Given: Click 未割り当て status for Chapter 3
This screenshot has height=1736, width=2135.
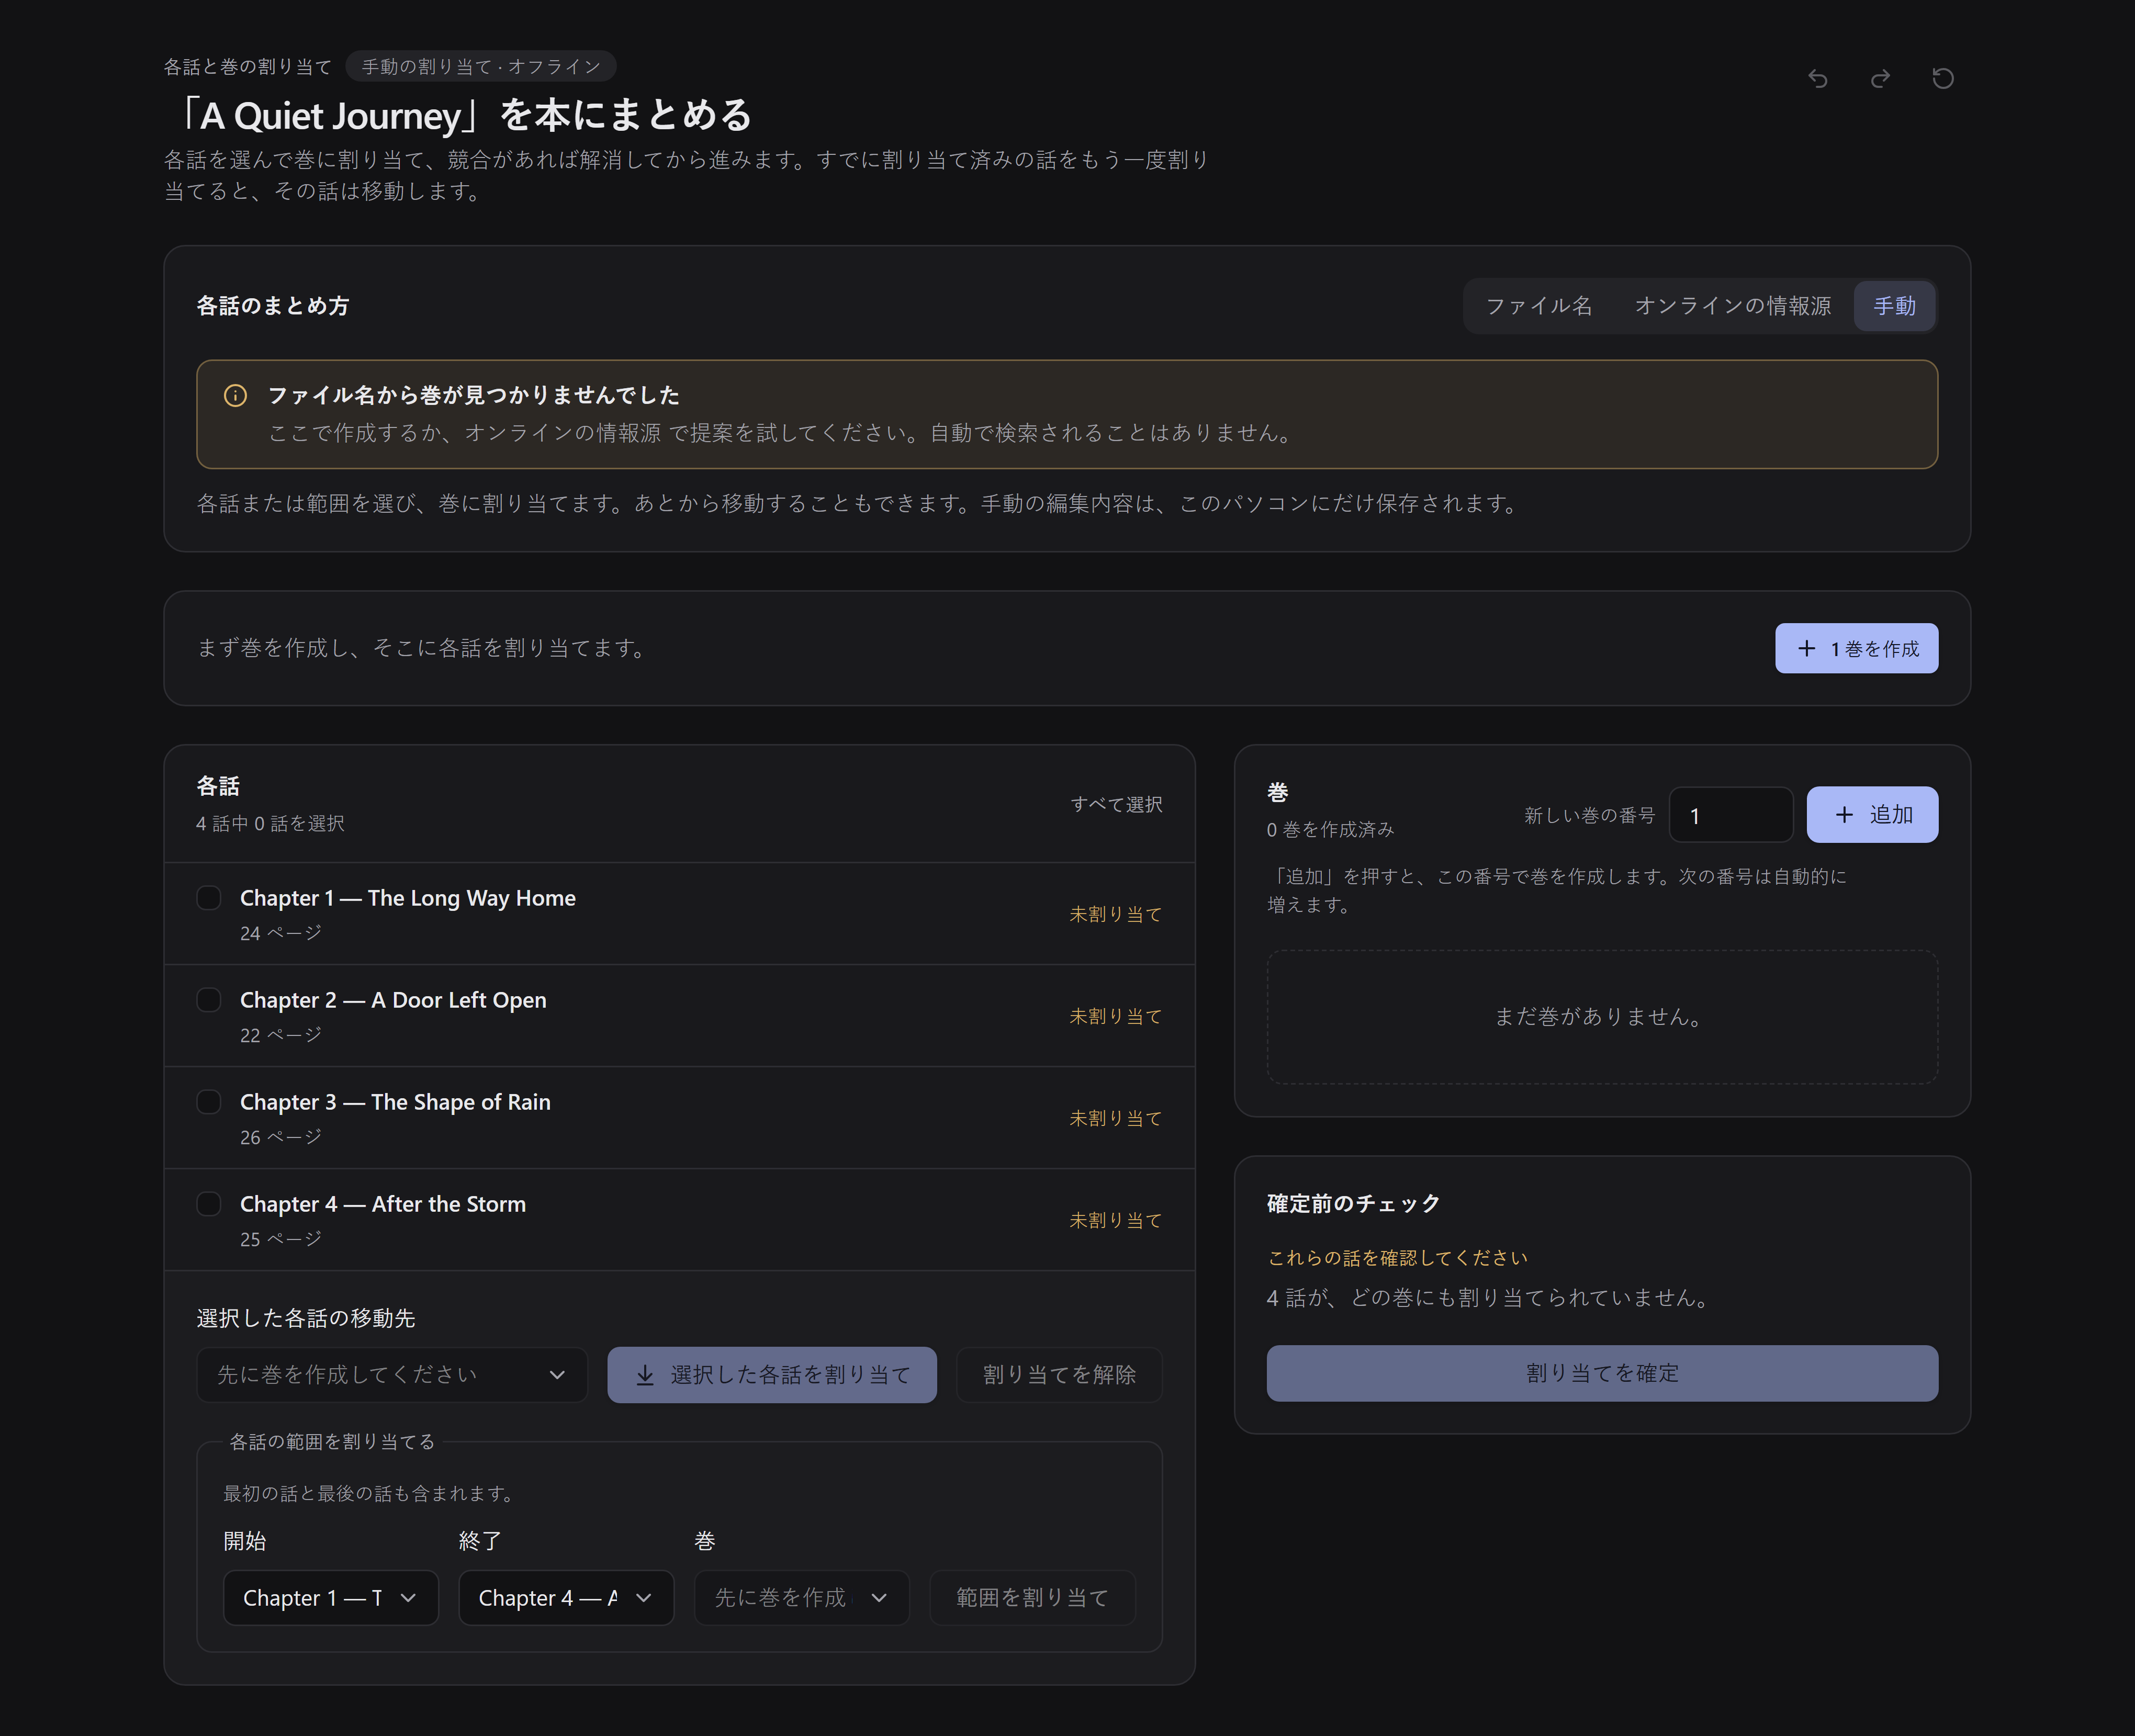Looking at the screenshot, I should tap(1116, 1118).
